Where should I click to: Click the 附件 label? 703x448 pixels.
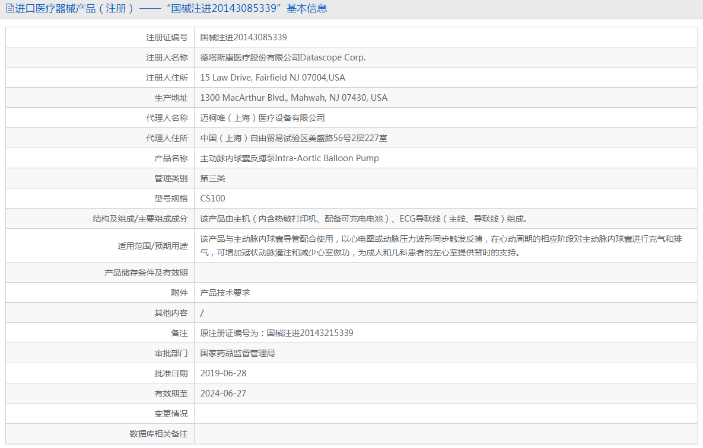tap(179, 293)
